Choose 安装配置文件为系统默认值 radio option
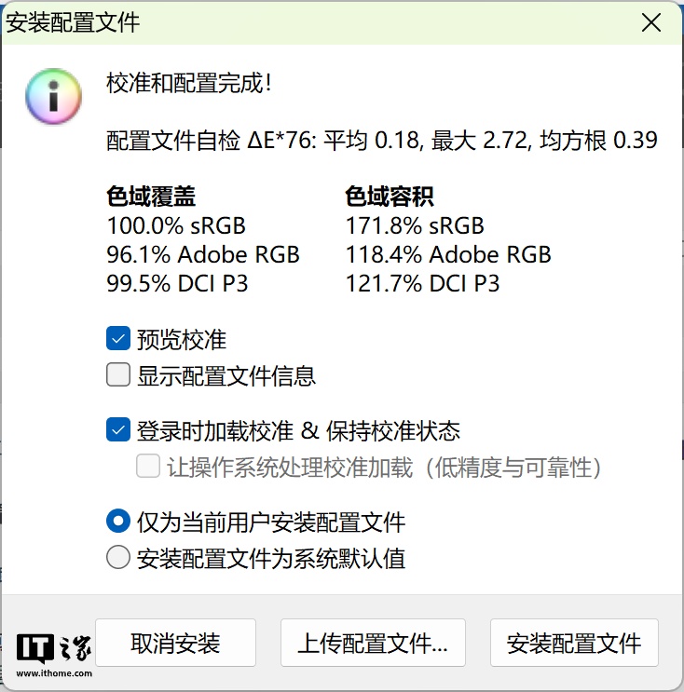Viewport: 684px width, 692px height. pos(118,558)
